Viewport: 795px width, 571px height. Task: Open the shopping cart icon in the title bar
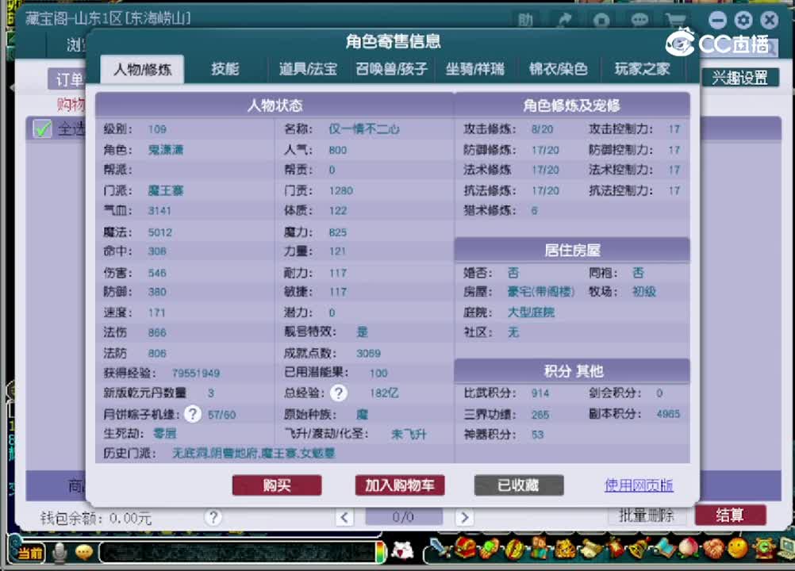[x=676, y=20]
